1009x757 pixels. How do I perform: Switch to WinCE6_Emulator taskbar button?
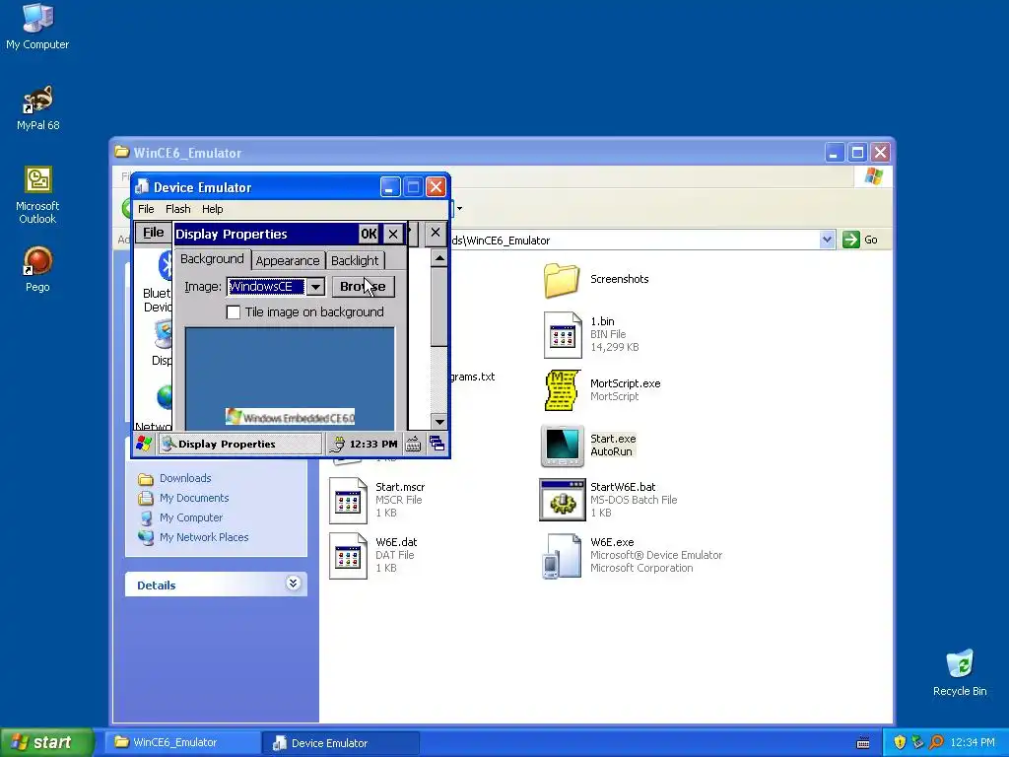[181, 743]
